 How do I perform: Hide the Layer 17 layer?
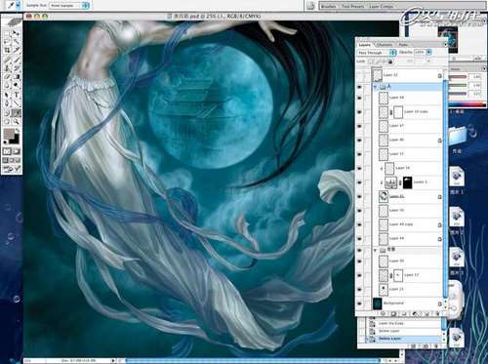click(x=359, y=275)
